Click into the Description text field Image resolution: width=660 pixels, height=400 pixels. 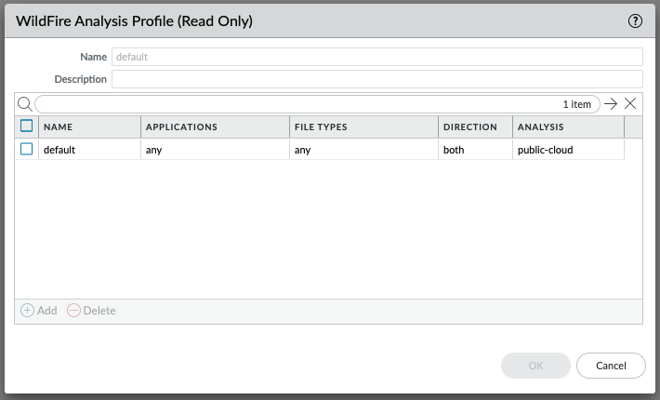click(376, 79)
